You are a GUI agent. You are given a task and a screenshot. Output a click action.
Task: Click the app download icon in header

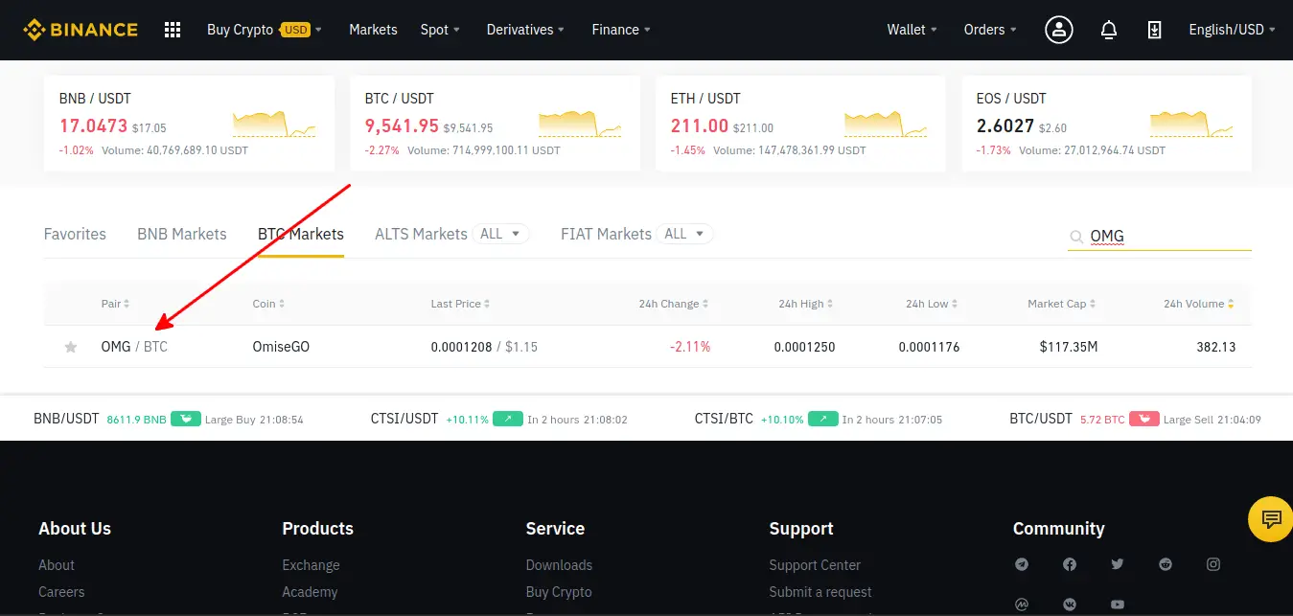[x=1155, y=30]
